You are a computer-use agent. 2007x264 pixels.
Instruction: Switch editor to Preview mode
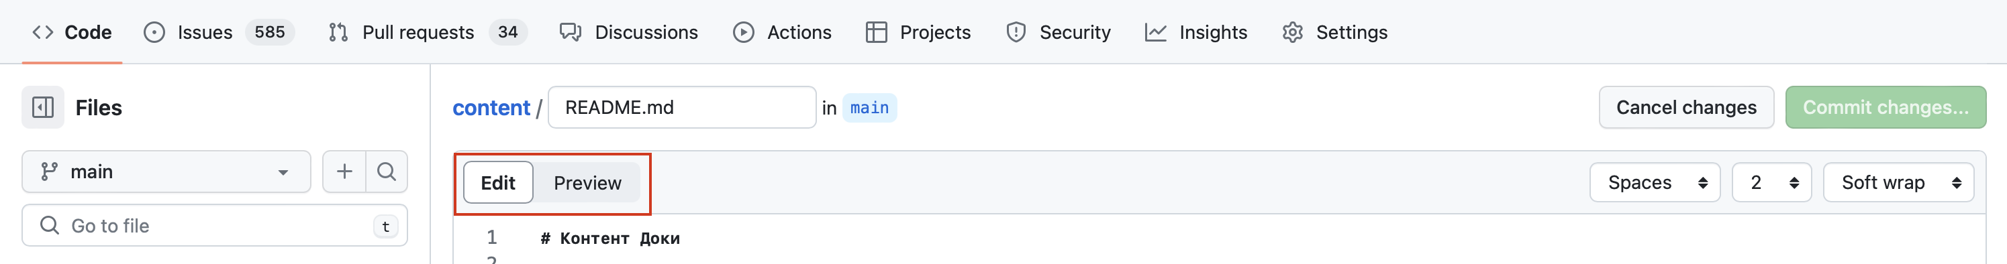click(x=587, y=183)
